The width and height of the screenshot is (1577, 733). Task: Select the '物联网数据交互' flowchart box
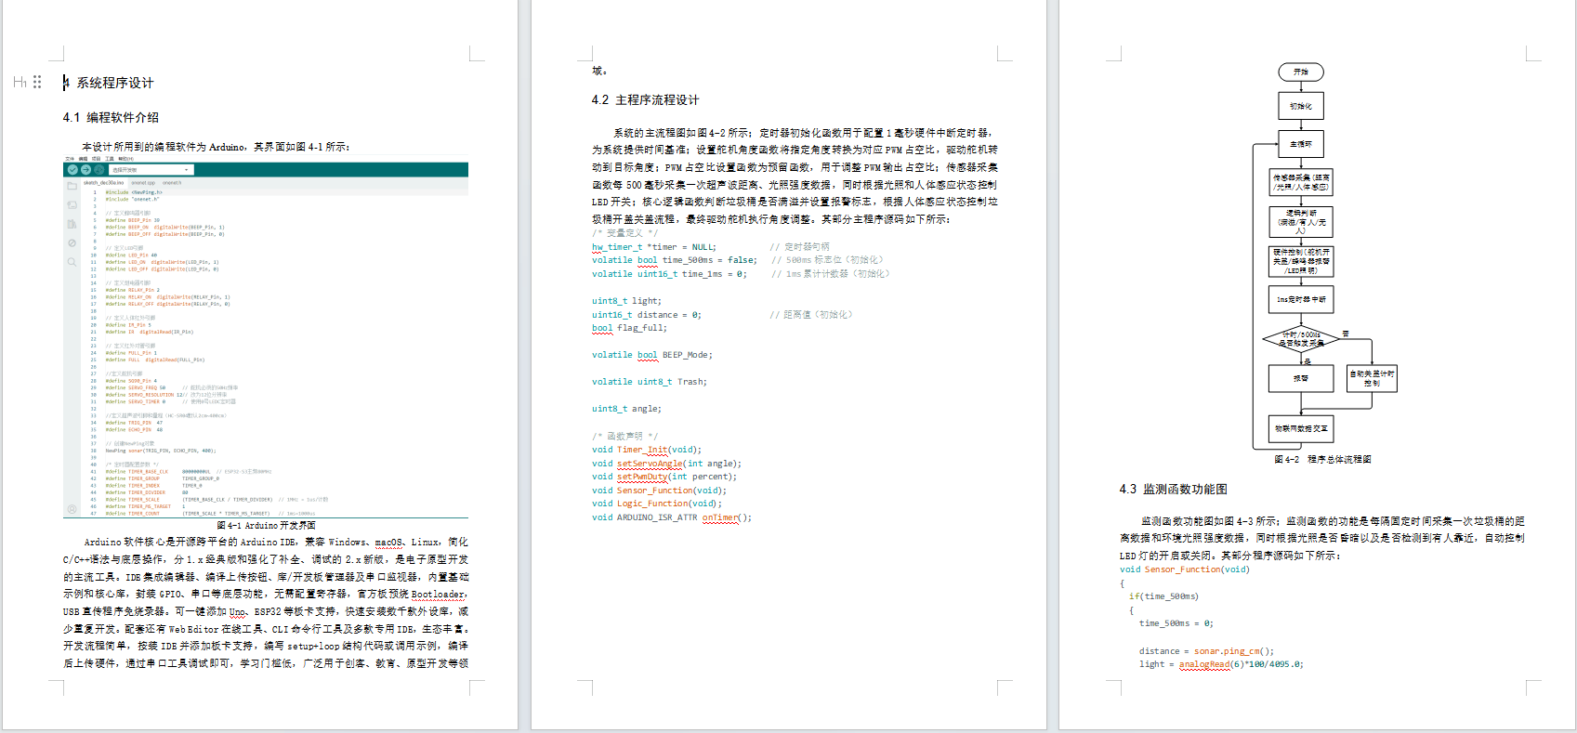(x=1301, y=428)
